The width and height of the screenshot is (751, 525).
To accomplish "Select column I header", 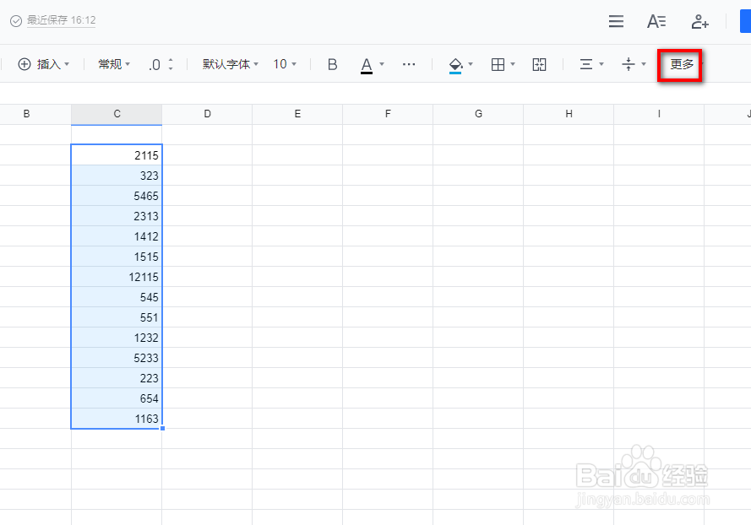I will [659, 114].
